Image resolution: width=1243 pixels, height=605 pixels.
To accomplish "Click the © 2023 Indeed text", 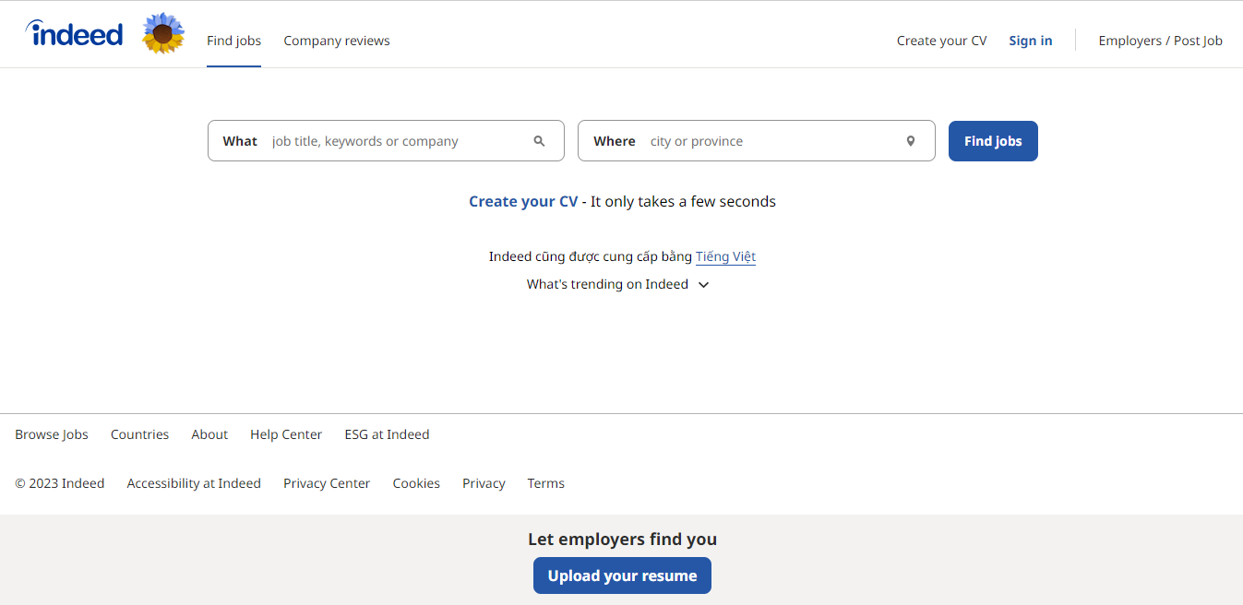I will pyautogui.click(x=60, y=483).
